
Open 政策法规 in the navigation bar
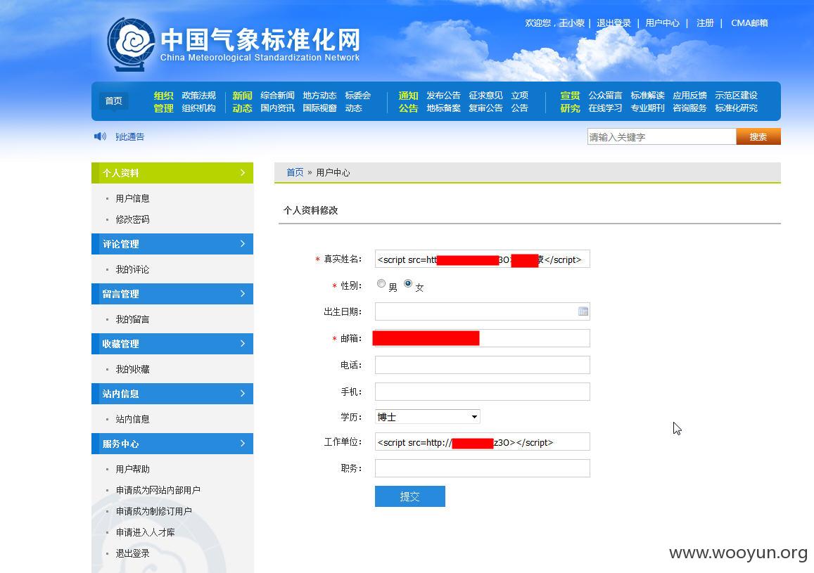click(x=199, y=96)
